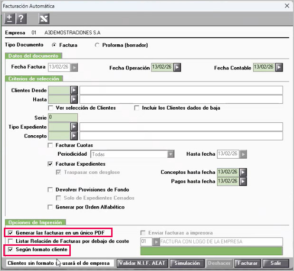Open the Fecha Contable date picker arrow
This screenshot has height=271, width=294.
279,67
